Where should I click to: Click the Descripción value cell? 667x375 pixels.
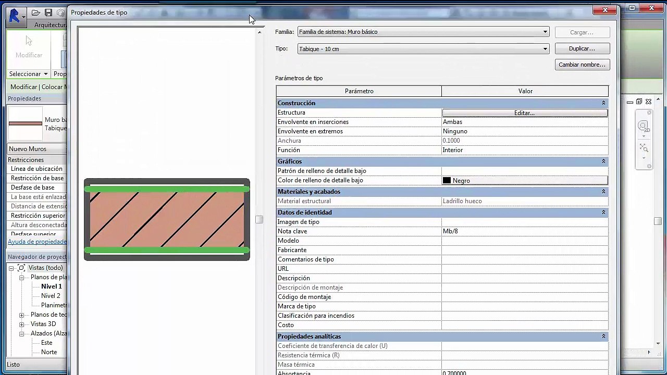click(x=525, y=278)
